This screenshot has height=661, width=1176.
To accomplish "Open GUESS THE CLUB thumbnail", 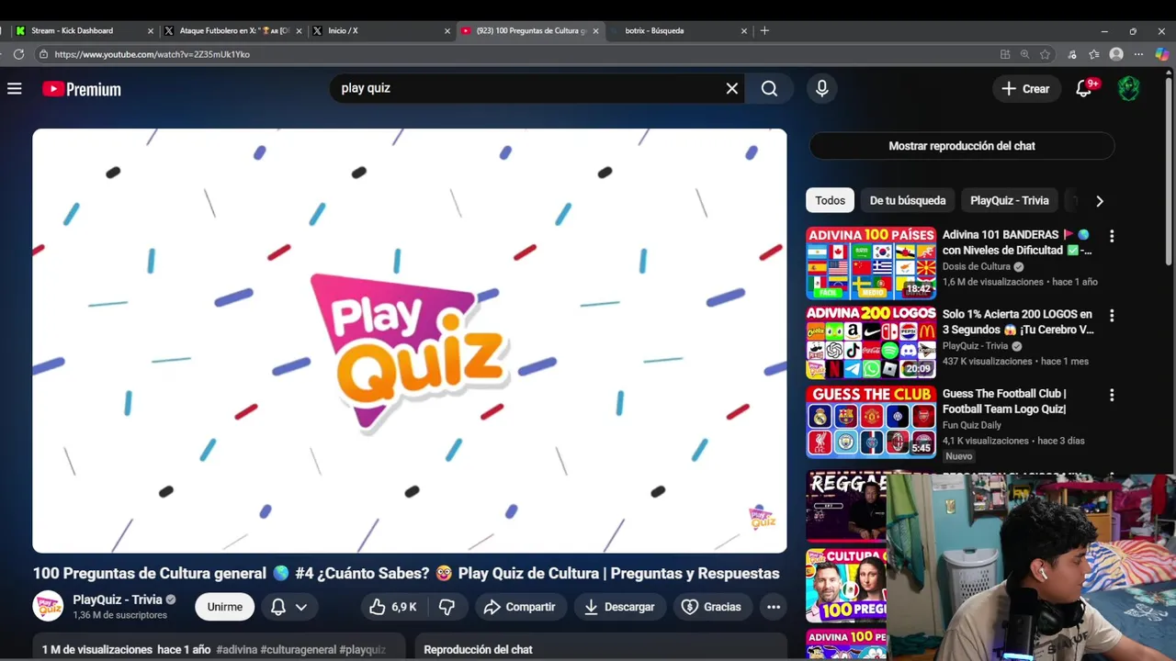I will point(871,422).
